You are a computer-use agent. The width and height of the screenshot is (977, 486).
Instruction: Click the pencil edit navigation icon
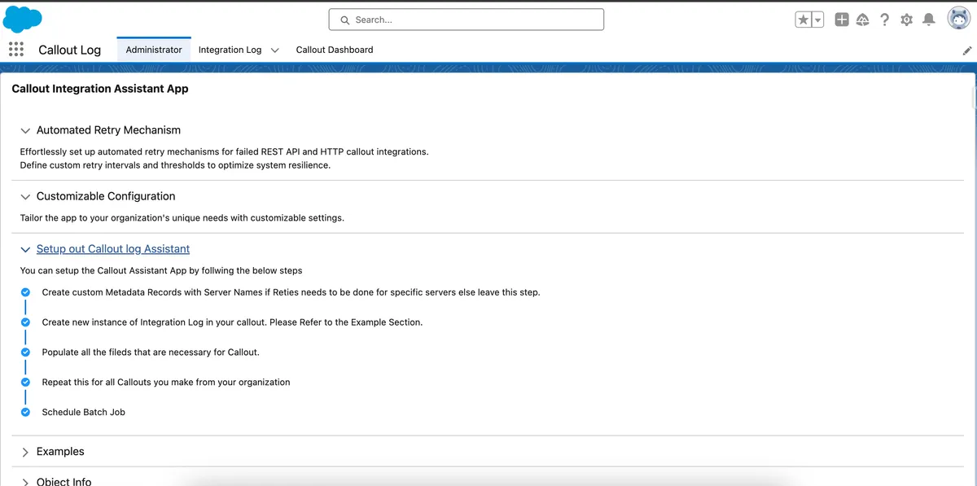[967, 50]
